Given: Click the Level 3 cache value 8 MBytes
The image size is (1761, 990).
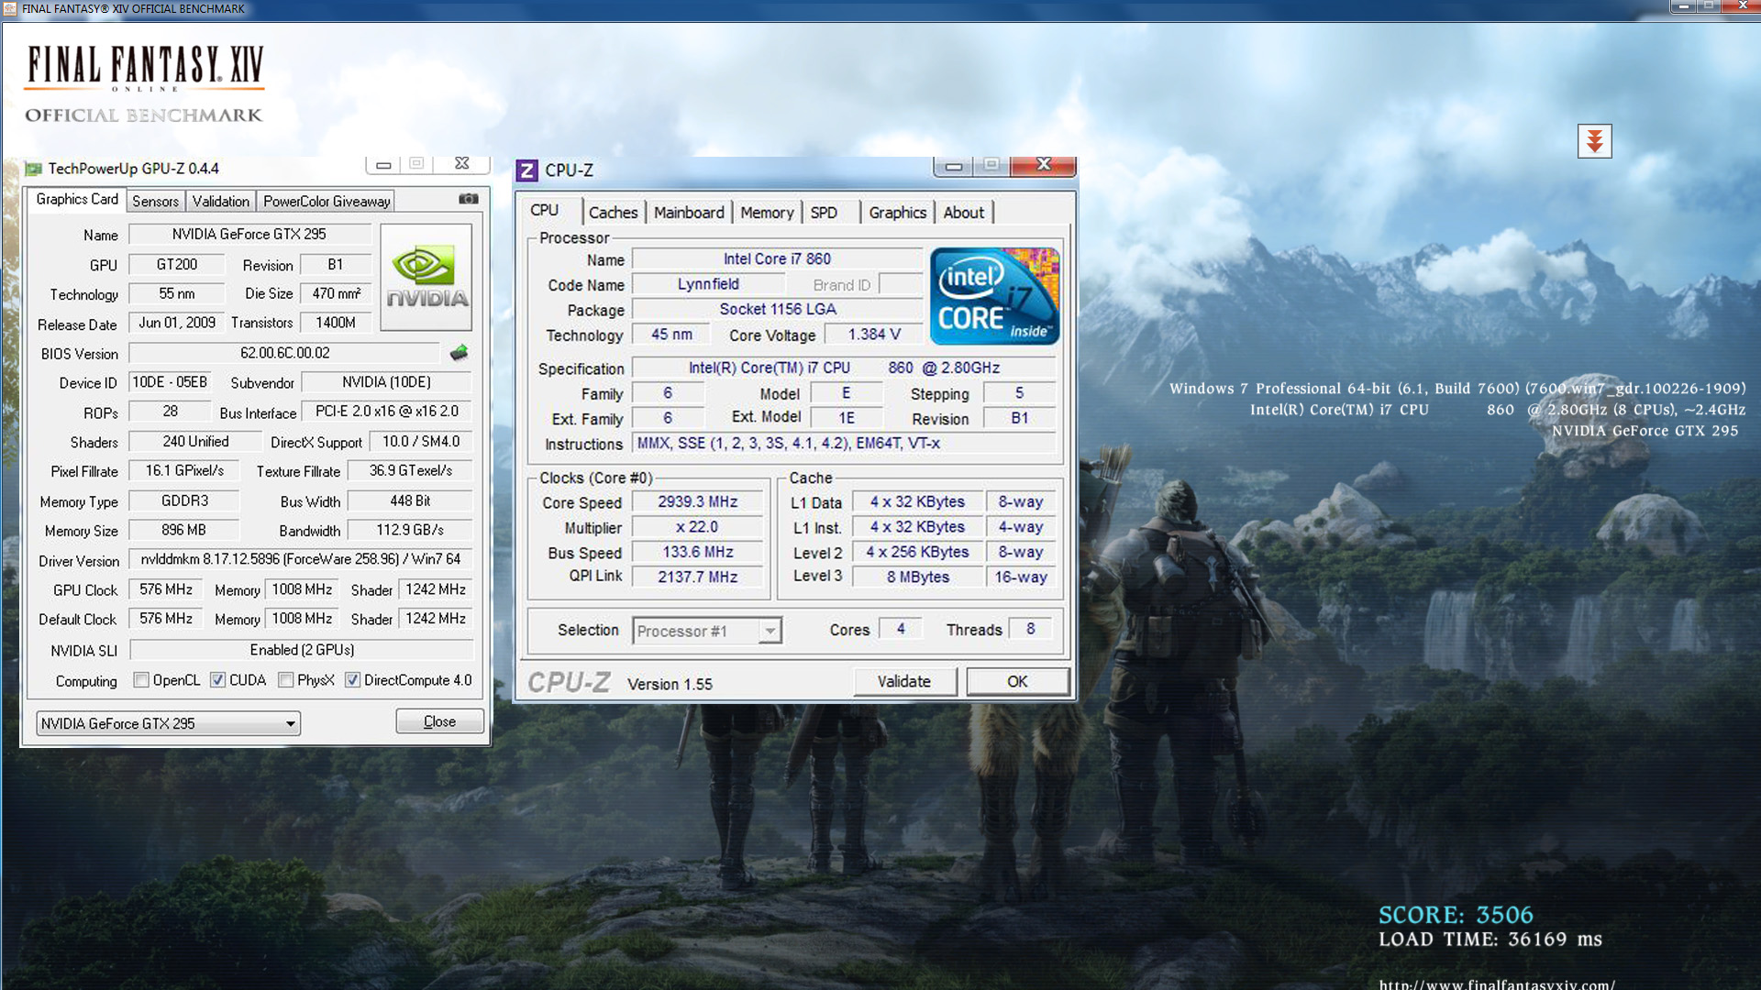Looking at the screenshot, I should coord(918,577).
